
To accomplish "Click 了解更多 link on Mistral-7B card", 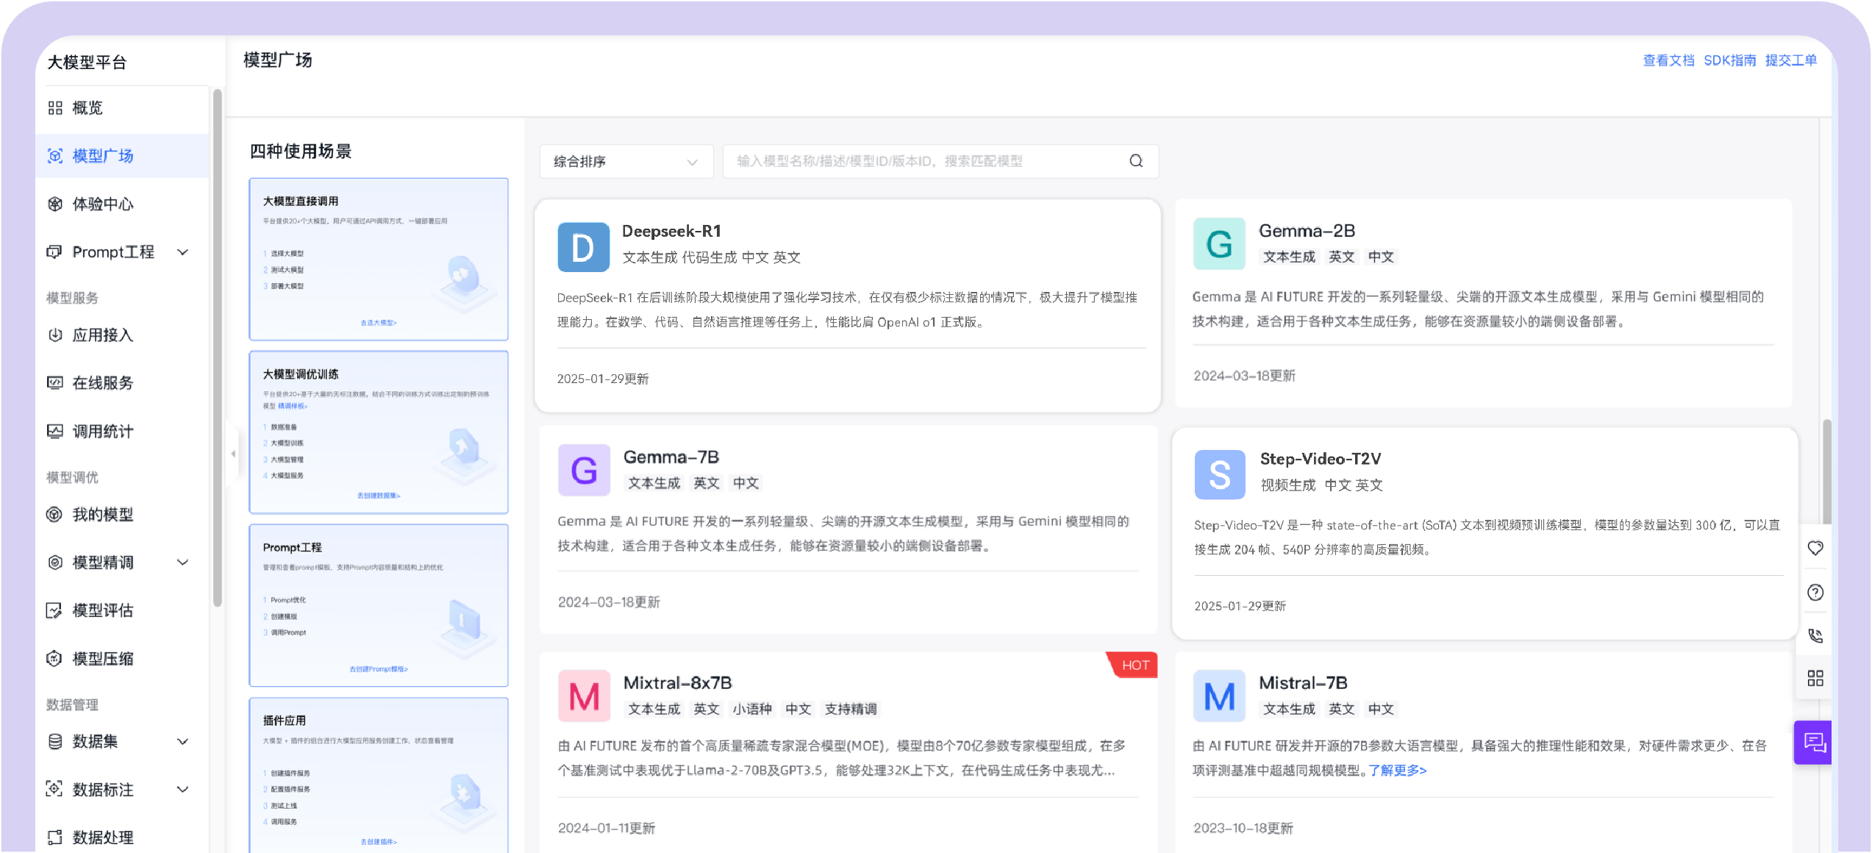I will (1397, 770).
